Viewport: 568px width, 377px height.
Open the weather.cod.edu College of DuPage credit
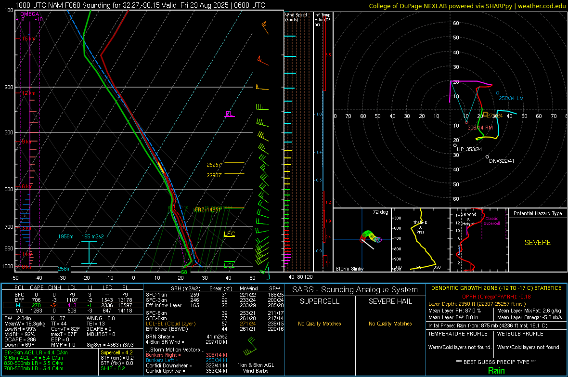[467, 6]
